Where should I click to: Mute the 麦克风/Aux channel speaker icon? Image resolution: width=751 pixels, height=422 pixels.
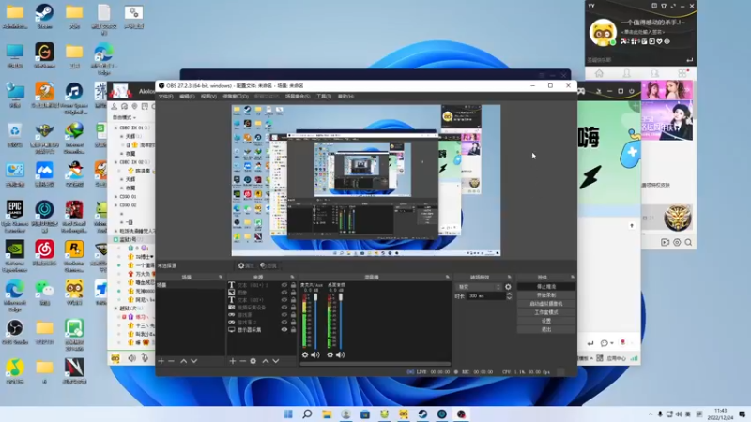point(315,354)
